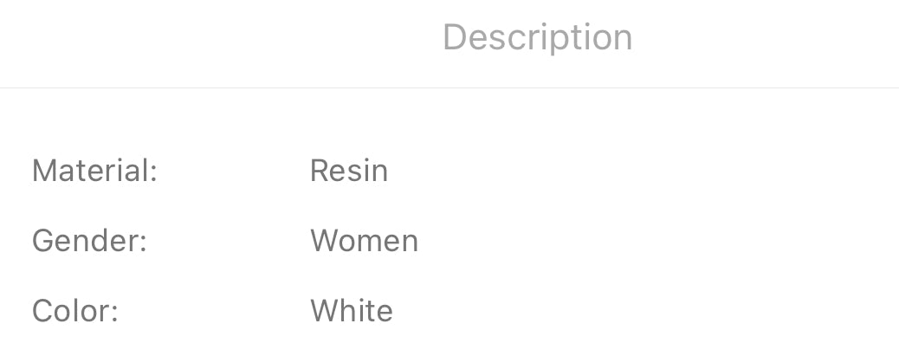Click the Women gender value

(x=365, y=241)
